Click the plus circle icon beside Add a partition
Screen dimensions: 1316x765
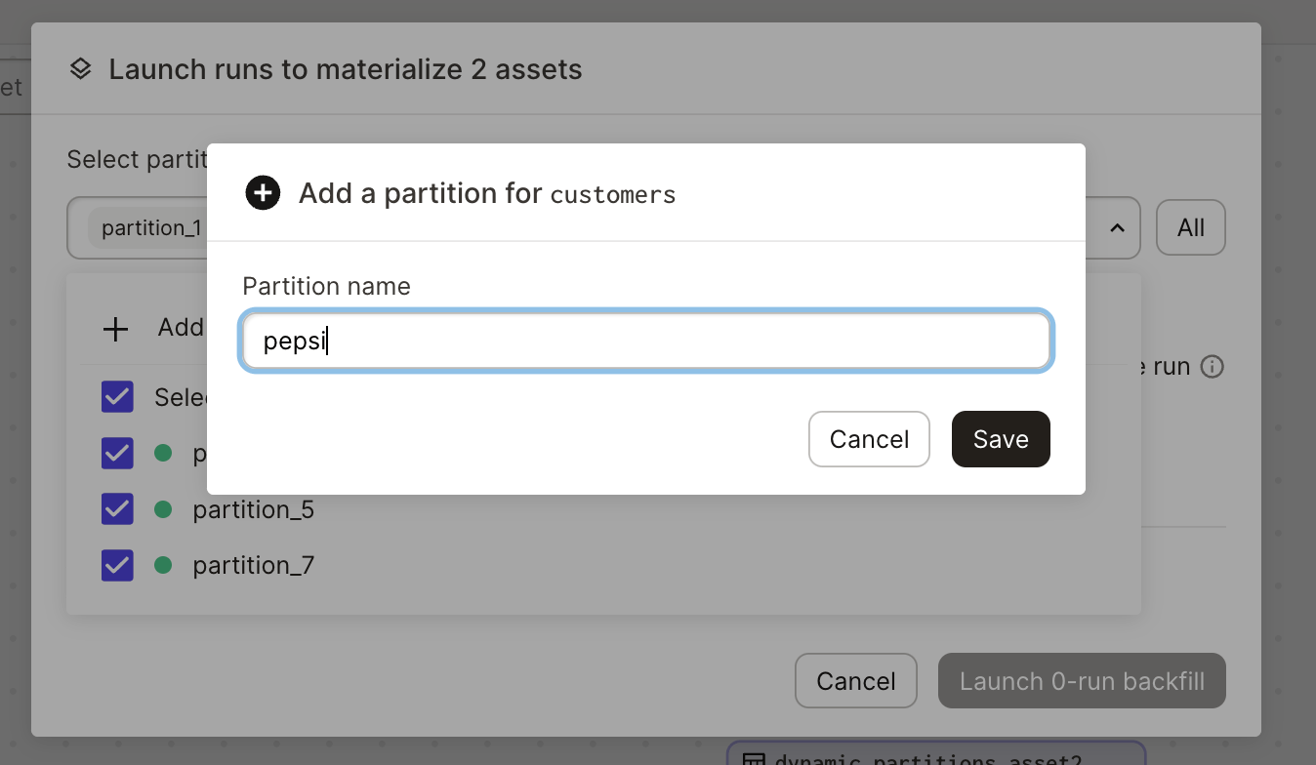coord(263,193)
